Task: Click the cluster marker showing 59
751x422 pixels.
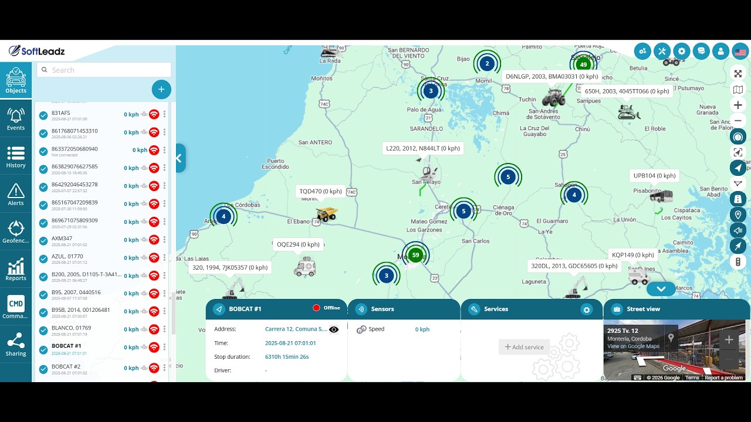Action: (416, 255)
